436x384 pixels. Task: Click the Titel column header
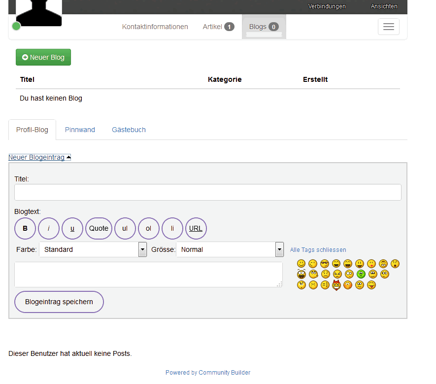point(27,79)
